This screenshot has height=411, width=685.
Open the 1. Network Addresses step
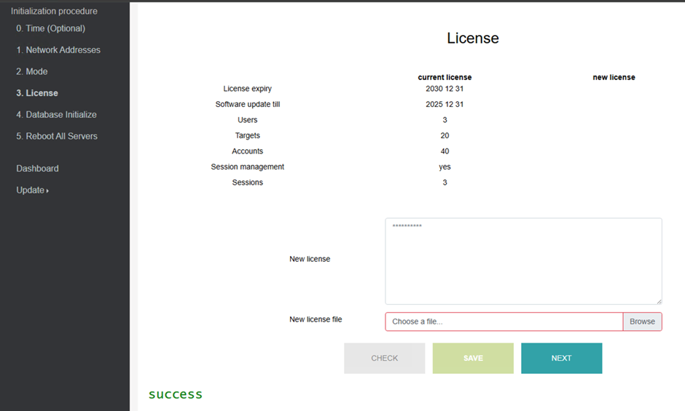tap(58, 50)
